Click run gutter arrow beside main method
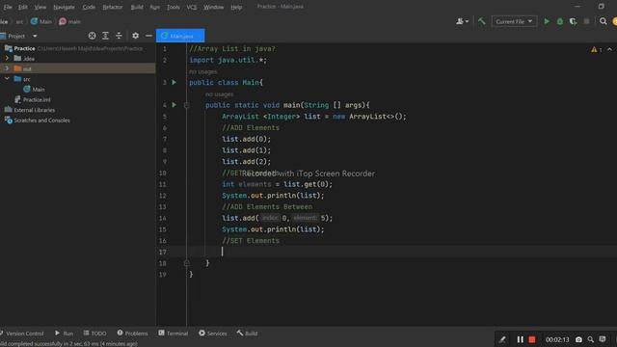 click(x=174, y=105)
